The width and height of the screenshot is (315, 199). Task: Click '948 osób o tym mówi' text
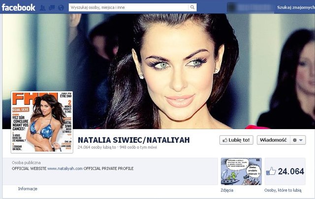[138, 147]
